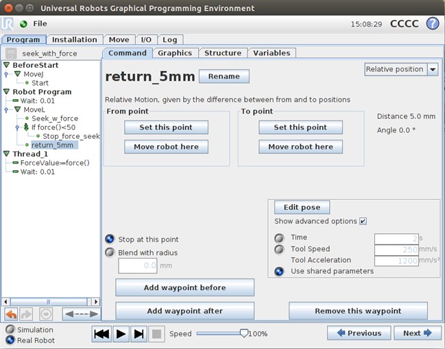Play the robot program

(121, 334)
